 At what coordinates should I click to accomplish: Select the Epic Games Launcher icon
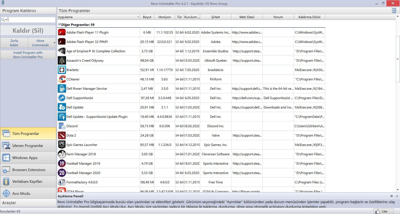(x=62, y=145)
